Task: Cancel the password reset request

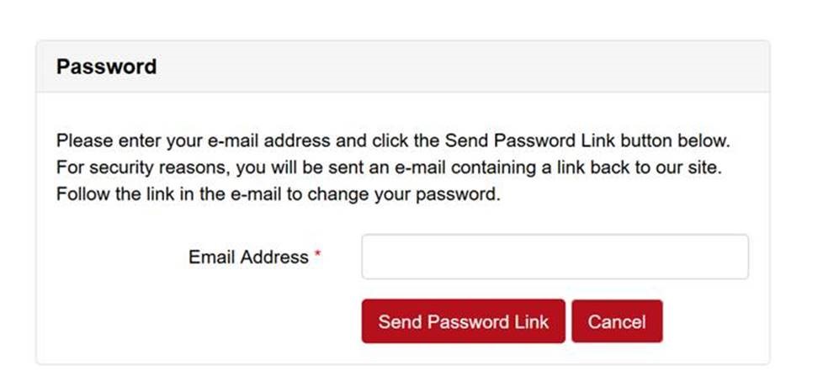Action: 617,321
